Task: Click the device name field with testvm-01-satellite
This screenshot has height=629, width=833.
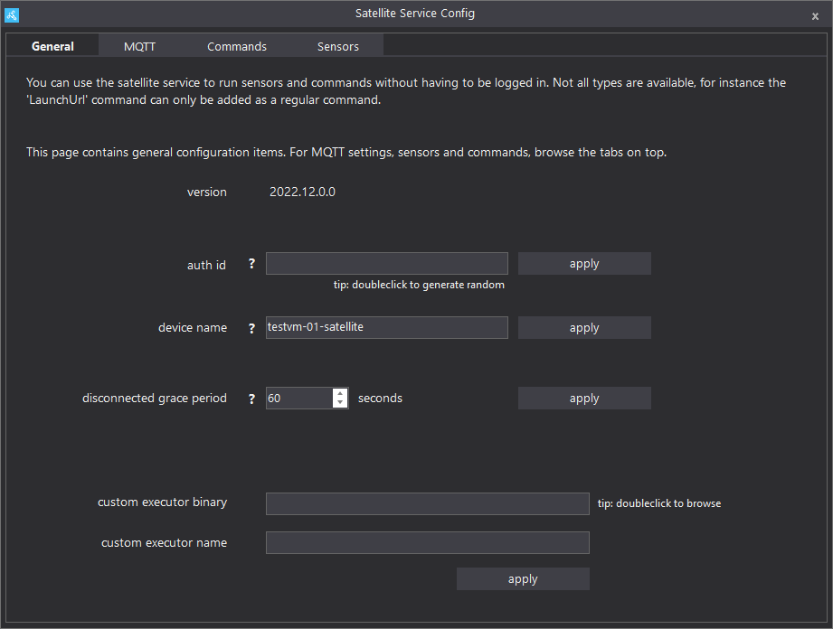Action: pos(387,327)
